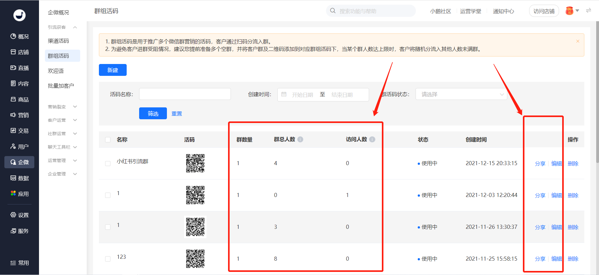This screenshot has width=599, height=275.
Task: Click the info icon beside 群总人数
Action: pyautogui.click(x=300, y=139)
